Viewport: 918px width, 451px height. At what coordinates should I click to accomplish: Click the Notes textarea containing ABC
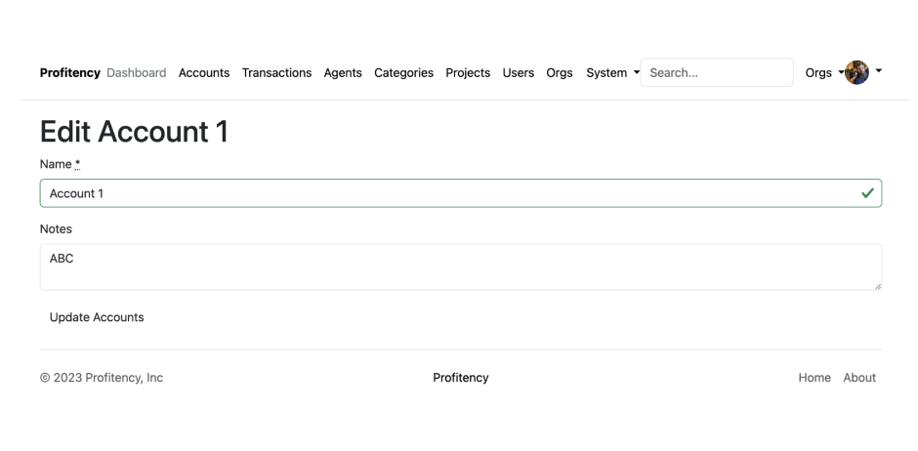460,266
